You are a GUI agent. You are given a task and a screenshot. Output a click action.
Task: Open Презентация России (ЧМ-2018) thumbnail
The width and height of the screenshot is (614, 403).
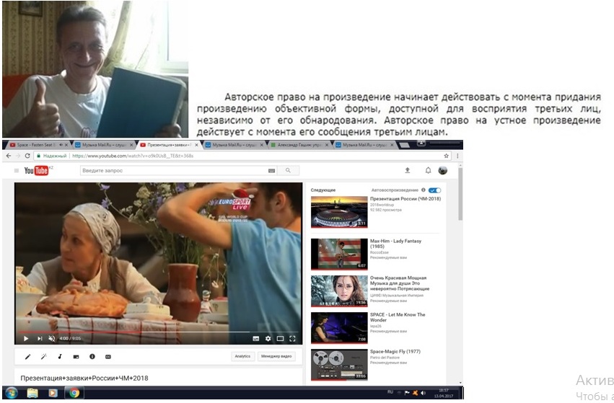click(x=339, y=212)
